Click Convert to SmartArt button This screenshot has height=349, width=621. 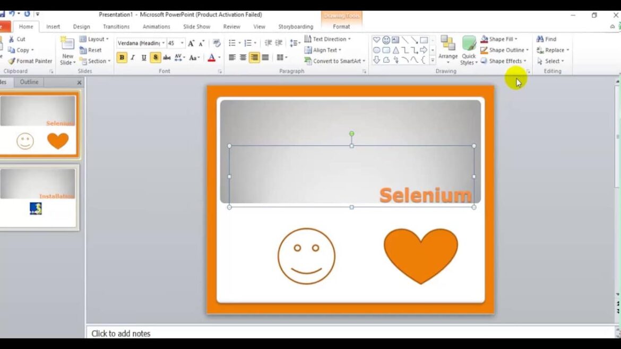335,61
